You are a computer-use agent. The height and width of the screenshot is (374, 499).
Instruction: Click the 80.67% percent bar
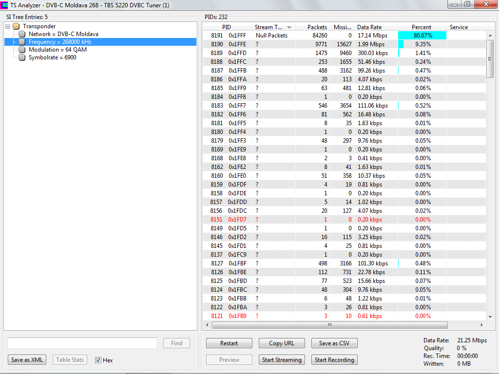[x=422, y=36]
